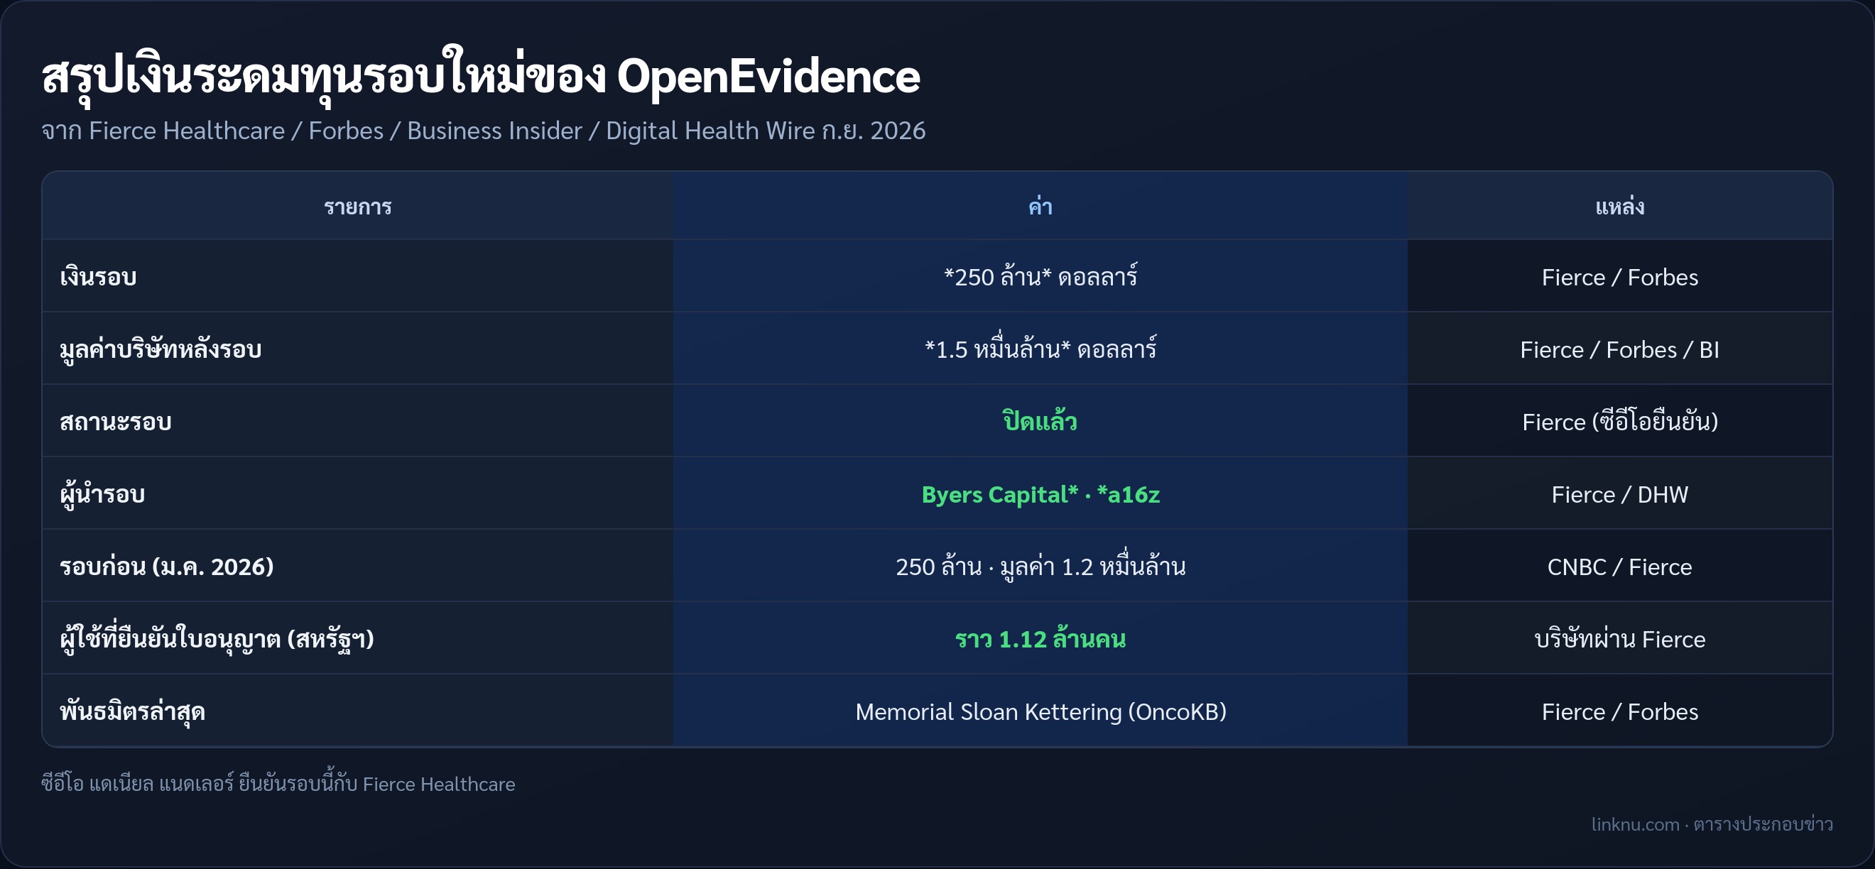Click the 'สถานะรอบ' row label
The image size is (1875, 869).
tap(116, 422)
